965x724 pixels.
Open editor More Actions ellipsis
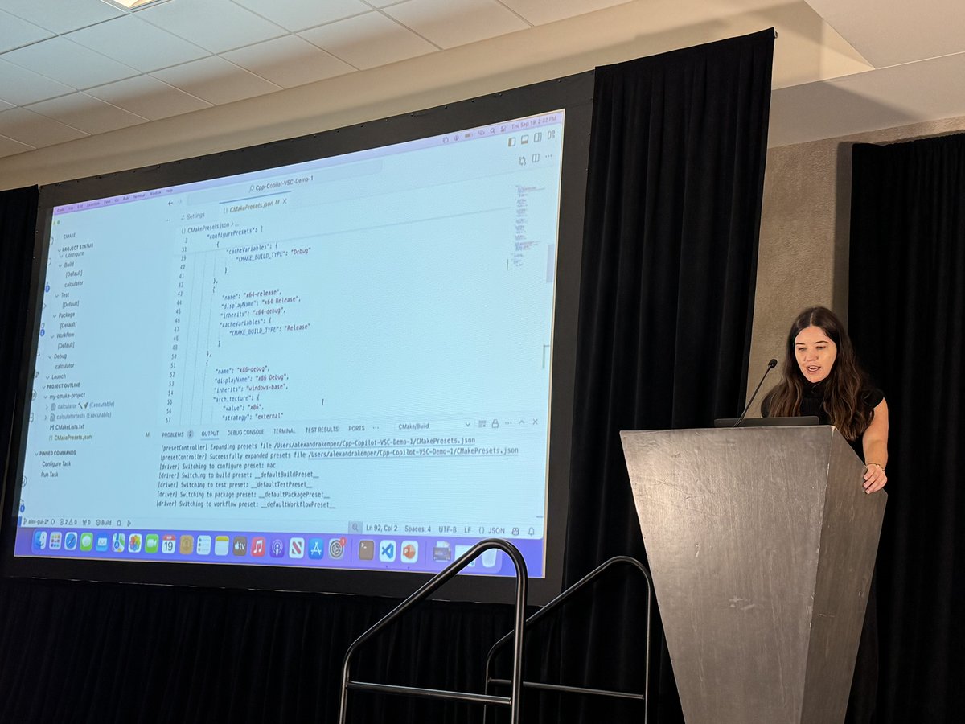coord(548,157)
